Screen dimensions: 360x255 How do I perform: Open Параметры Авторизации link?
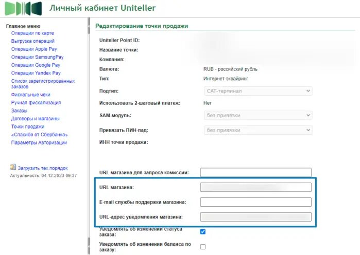pos(39,143)
